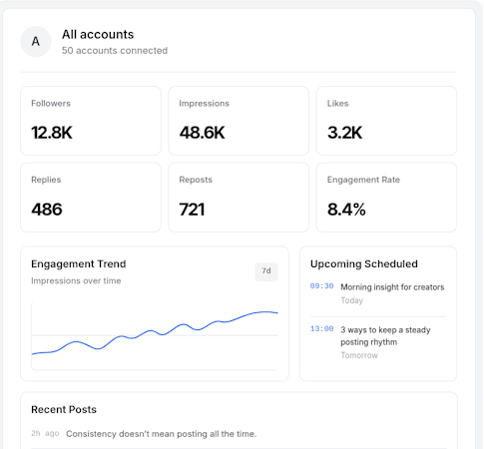Click the 09:30 scheduled time
The image size is (484, 449).
(x=321, y=286)
